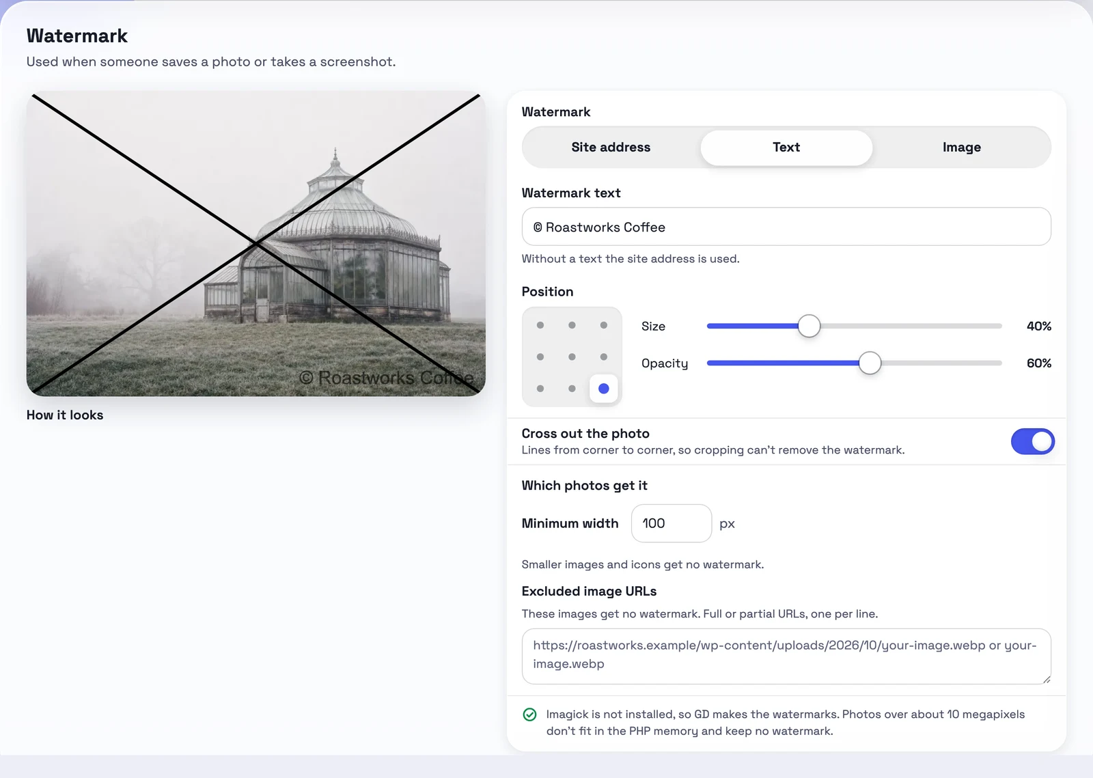The height and width of the screenshot is (778, 1093).
Task: Click the Opacity slider handle
Action: point(870,363)
